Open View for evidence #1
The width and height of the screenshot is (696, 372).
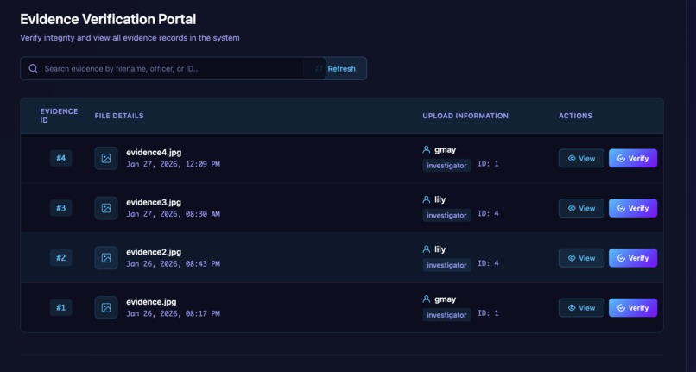(x=581, y=307)
